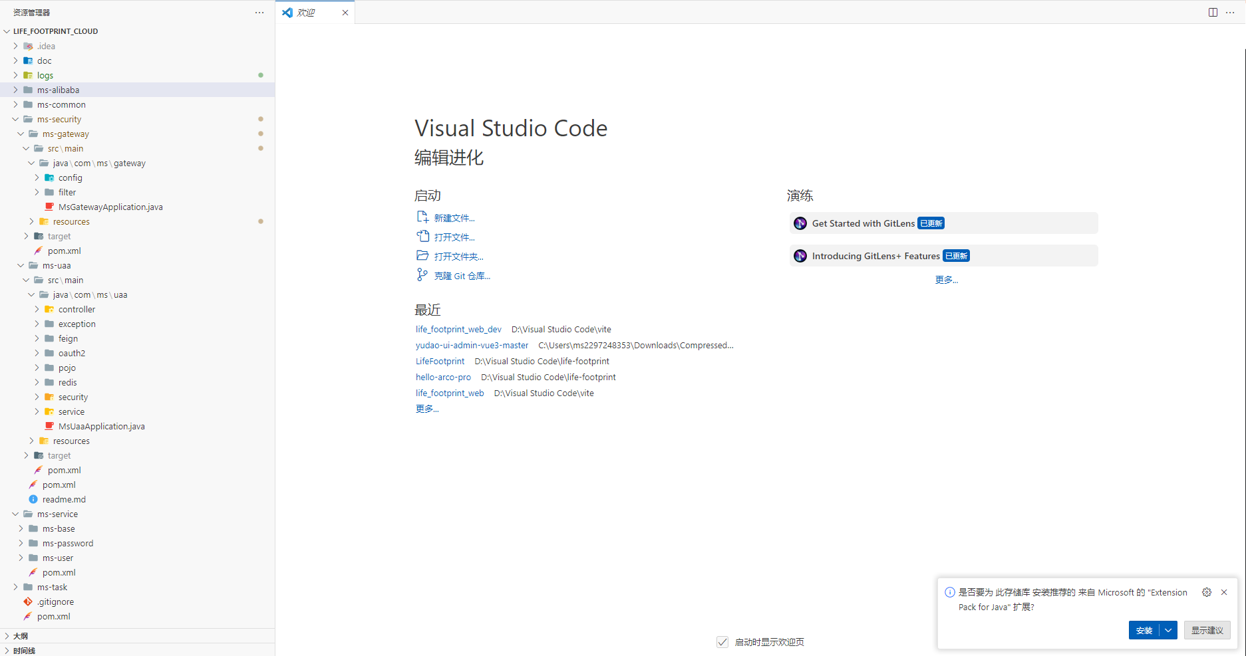The image size is (1246, 656).
Task: Dismiss the Extension Pack for Java notification
Action: [1224, 592]
